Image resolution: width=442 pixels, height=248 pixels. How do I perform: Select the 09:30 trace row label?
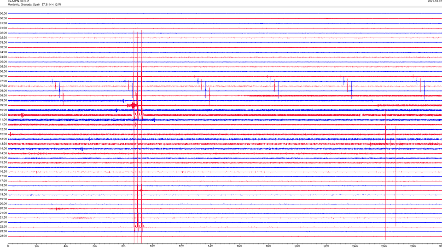coord(3,105)
